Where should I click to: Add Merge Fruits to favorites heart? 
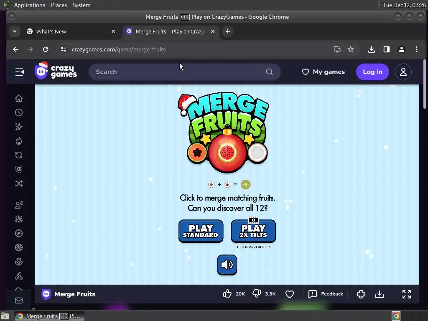(x=290, y=294)
